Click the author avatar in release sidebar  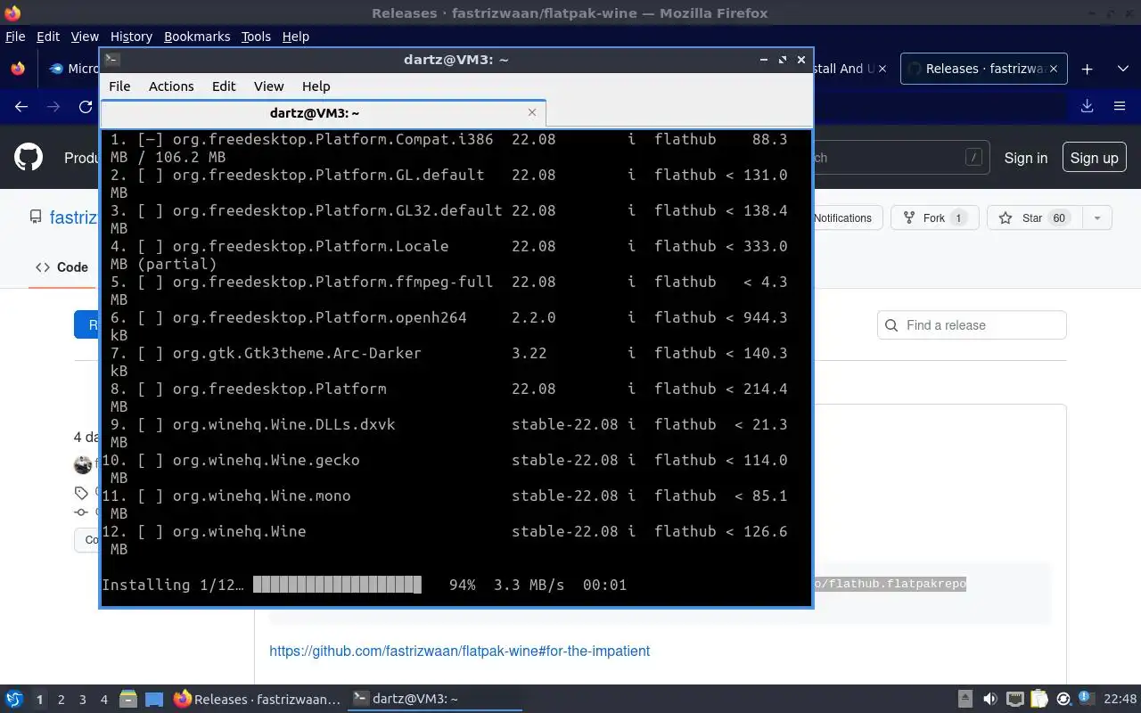point(83,464)
